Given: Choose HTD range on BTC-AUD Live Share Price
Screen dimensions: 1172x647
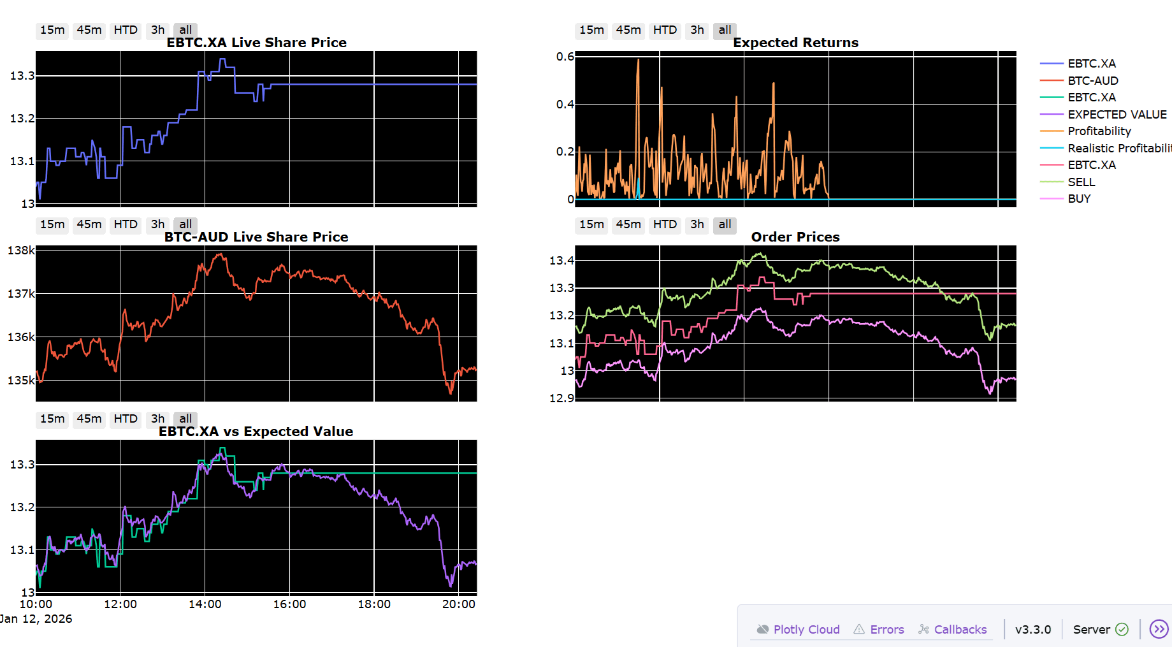Looking at the screenshot, I should coord(126,224).
